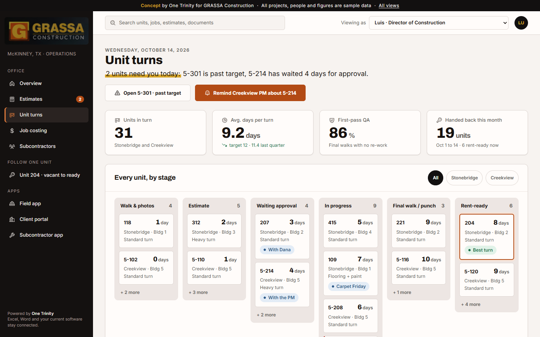Open the Viewing as role dropdown
The width and height of the screenshot is (540, 337).
[439, 23]
